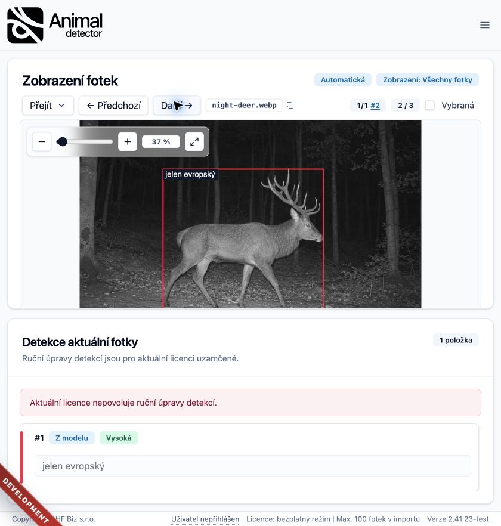Zoom in with the plus button
The width and height of the screenshot is (501, 526).
[128, 141]
